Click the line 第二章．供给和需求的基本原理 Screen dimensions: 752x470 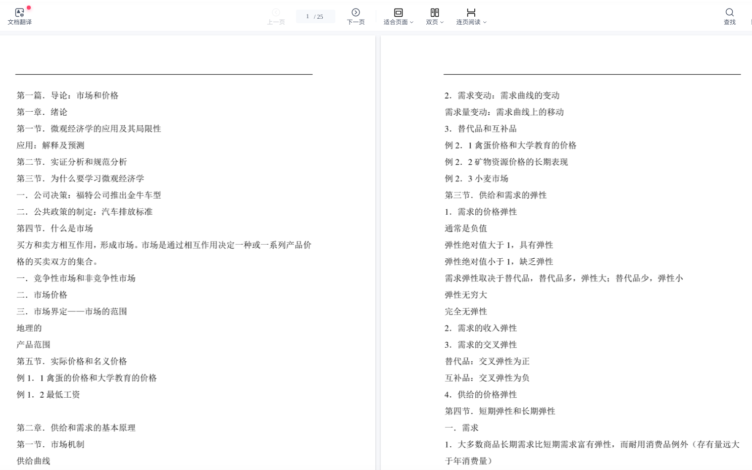[76, 428]
